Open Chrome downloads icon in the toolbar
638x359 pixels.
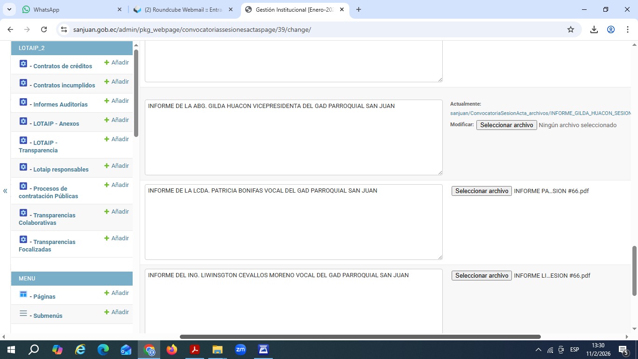point(594,29)
